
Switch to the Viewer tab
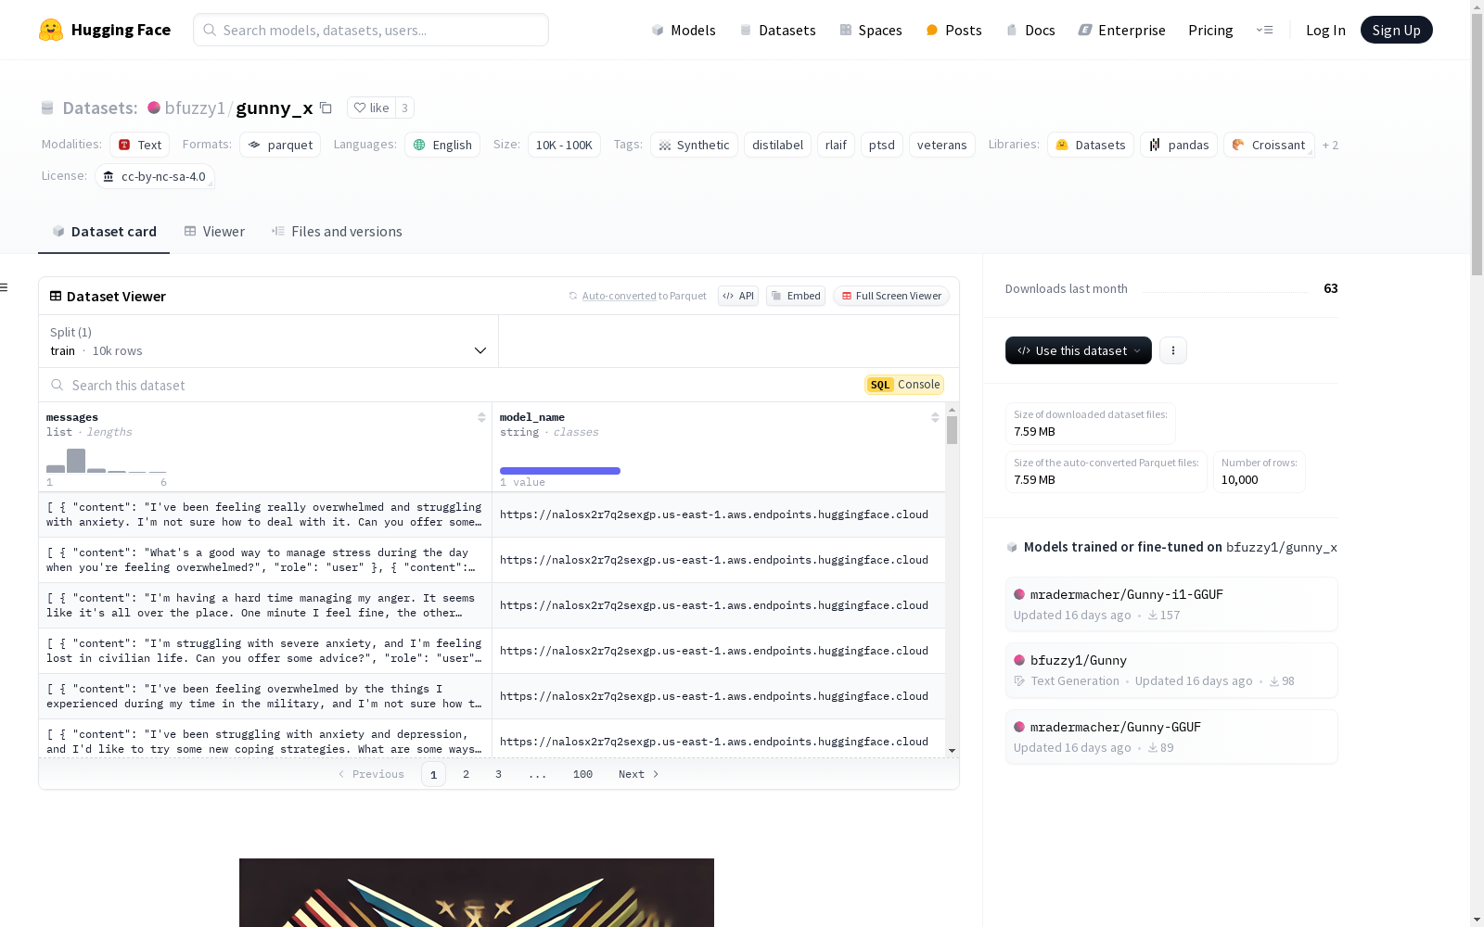pos(214,232)
